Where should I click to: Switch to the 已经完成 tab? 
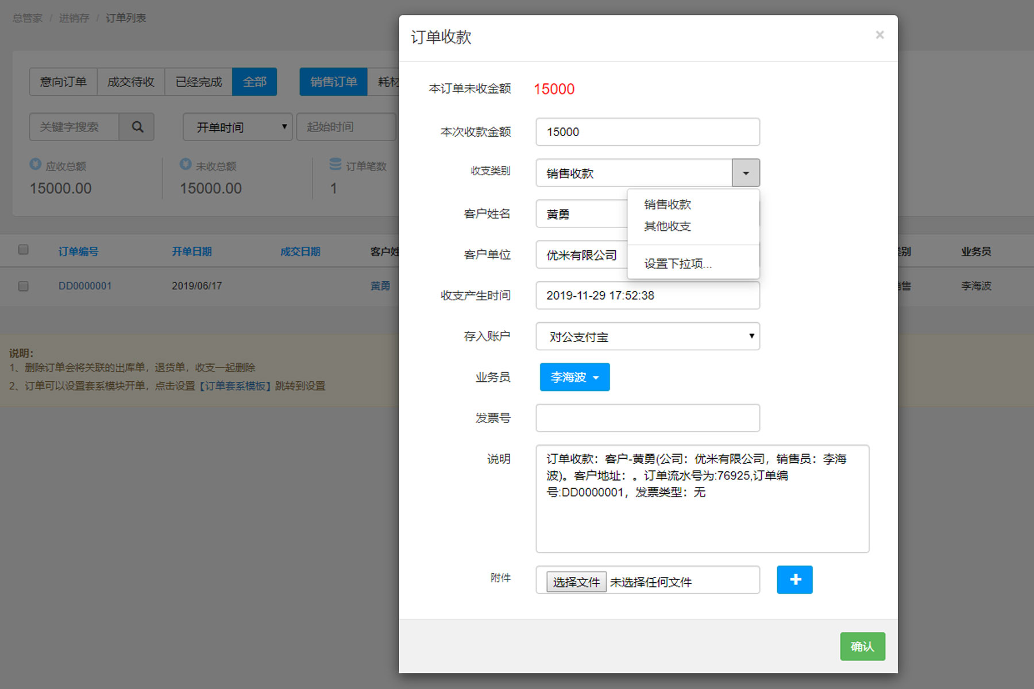199,82
